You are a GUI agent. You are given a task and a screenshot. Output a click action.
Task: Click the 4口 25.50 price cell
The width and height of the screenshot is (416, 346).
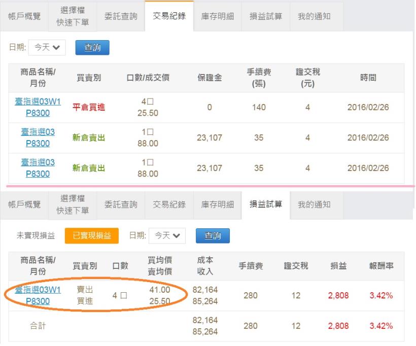pyautogui.click(x=148, y=107)
